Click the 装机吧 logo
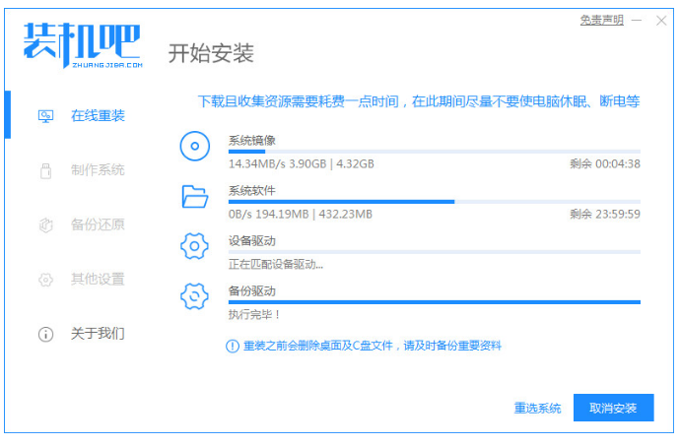The height and width of the screenshot is (446, 679). point(83,44)
